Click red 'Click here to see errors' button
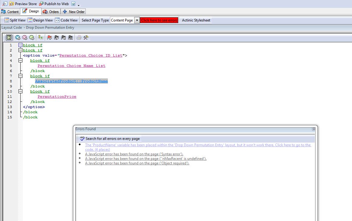The image size is (352, 221). click(159, 20)
